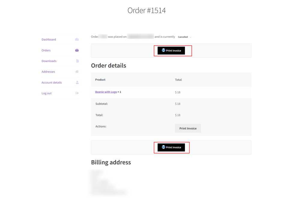Click printer icon in bottom Print Invoice button

(x=163, y=147)
